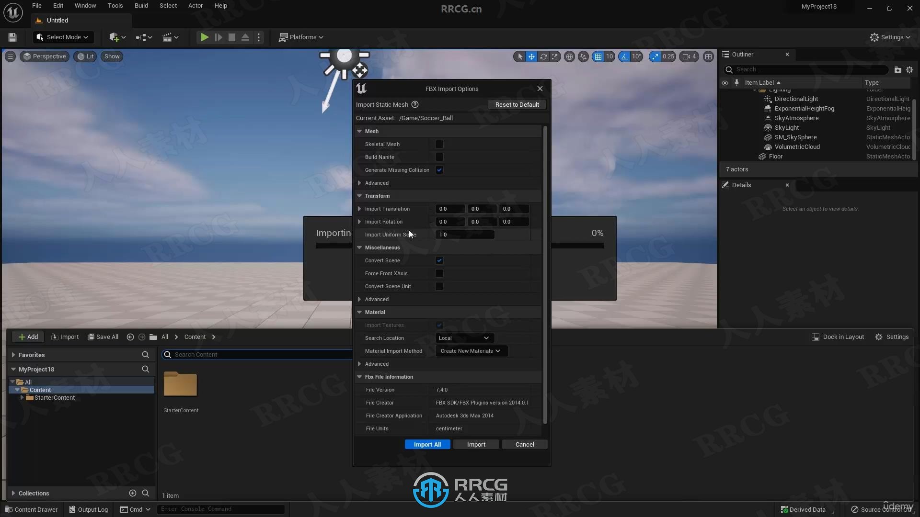Open the blueprints toolbar icon menu

(x=144, y=37)
